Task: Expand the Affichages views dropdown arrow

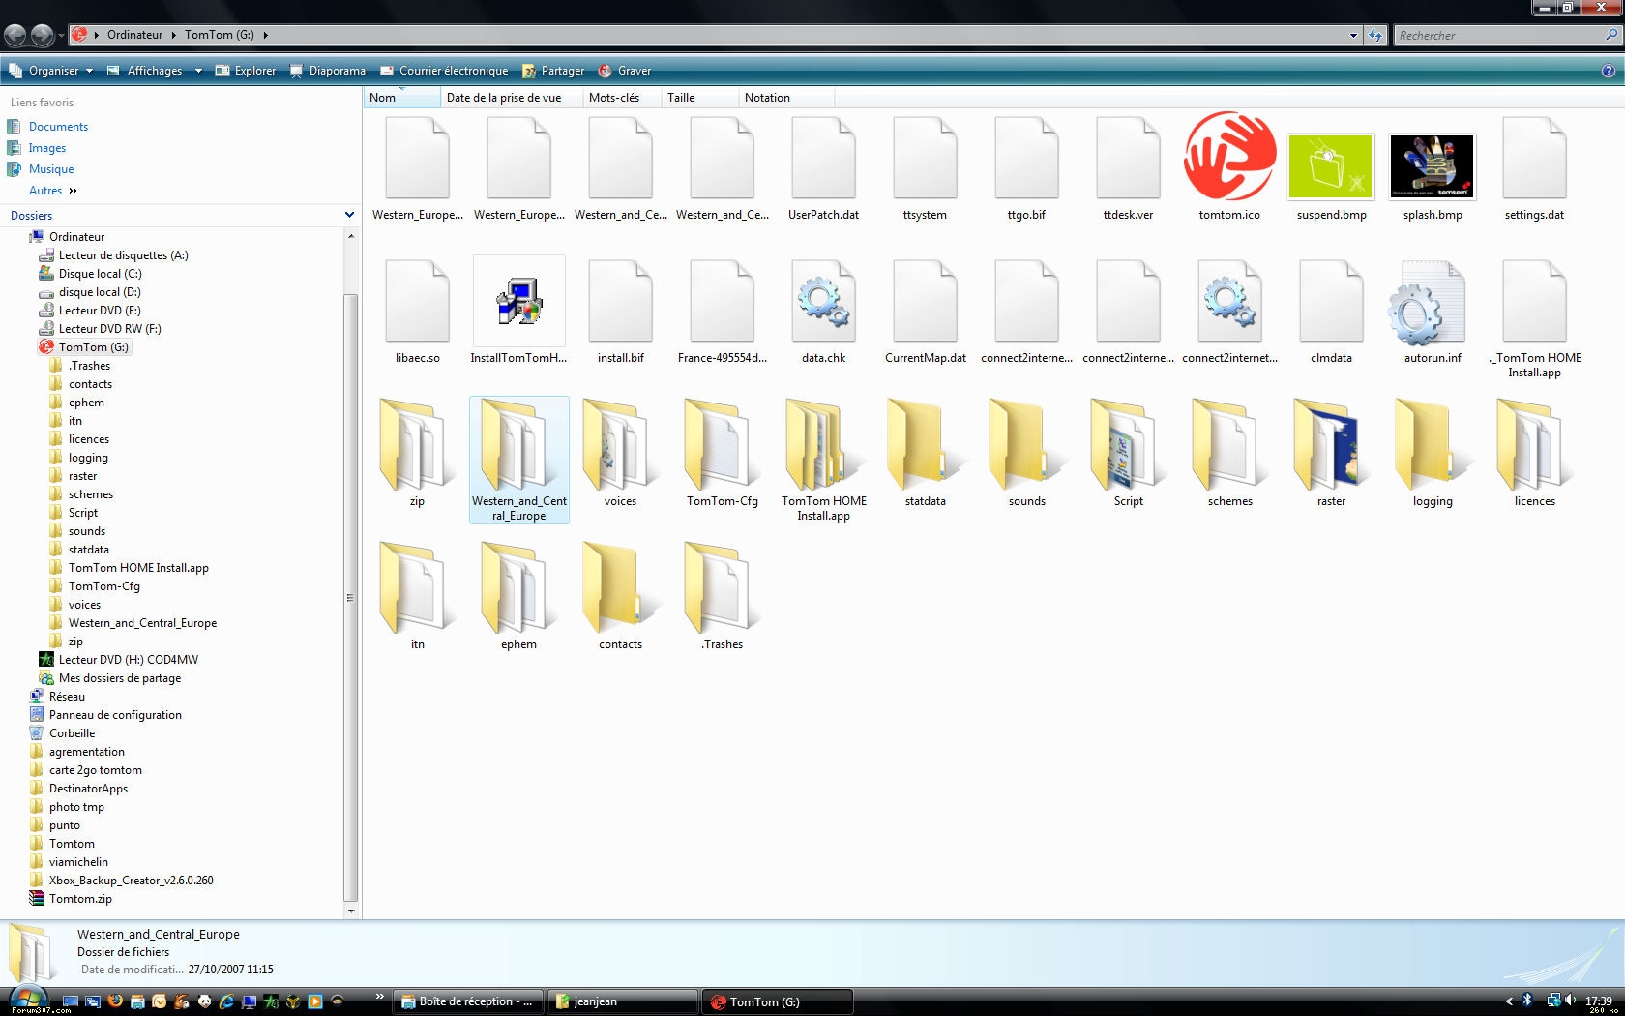Action: pos(198,71)
